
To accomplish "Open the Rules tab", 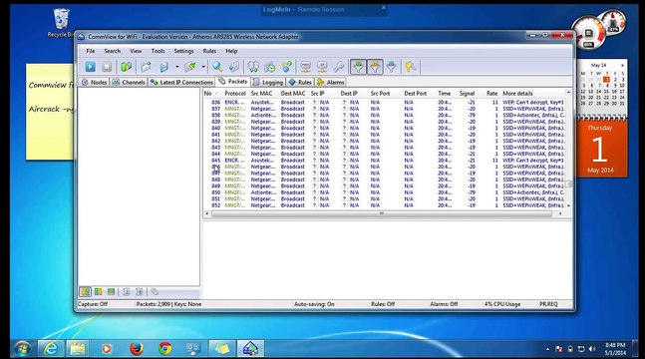I will tap(300, 82).
